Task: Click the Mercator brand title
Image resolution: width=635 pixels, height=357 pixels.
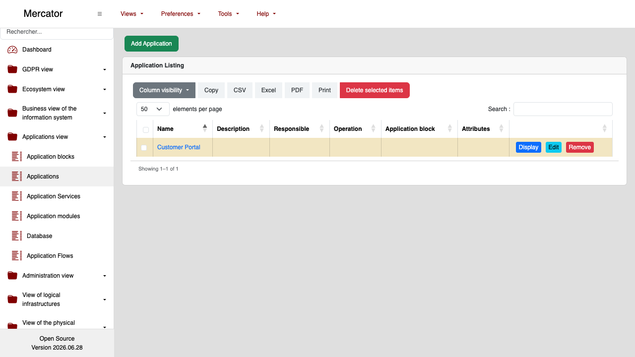Action: click(43, 14)
